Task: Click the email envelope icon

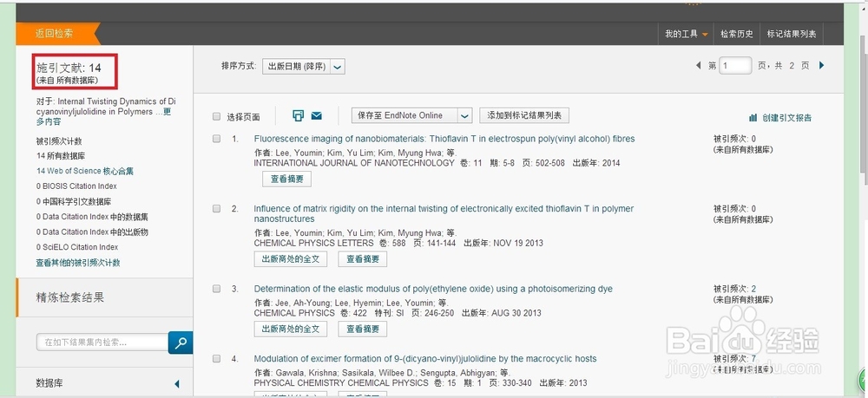Action: coord(317,115)
